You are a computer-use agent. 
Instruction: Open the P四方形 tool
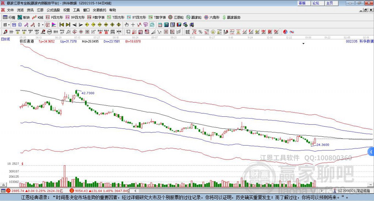[54, 18]
